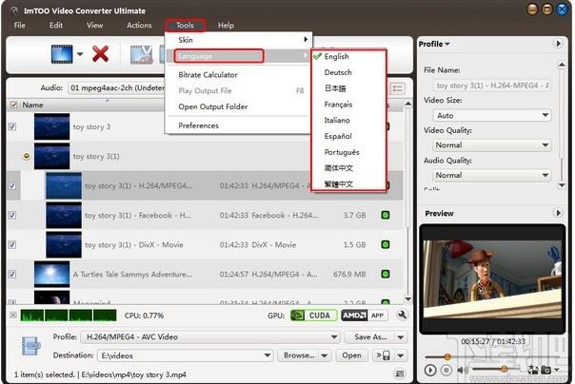This screenshot has width=575, height=384.
Task: Open the Save As dropdown arrow
Action: [x=401, y=337]
